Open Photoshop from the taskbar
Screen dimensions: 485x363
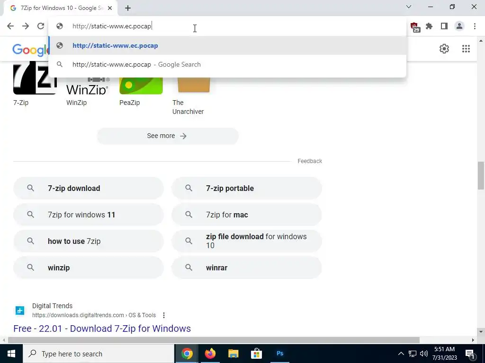click(x=279, y=354)
